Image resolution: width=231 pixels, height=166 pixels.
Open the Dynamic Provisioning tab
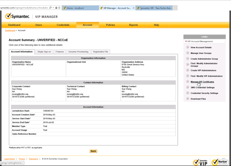tap(78, 52)
